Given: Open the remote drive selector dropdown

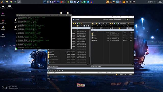Looking at the screenshot, I should click(93, 24).
